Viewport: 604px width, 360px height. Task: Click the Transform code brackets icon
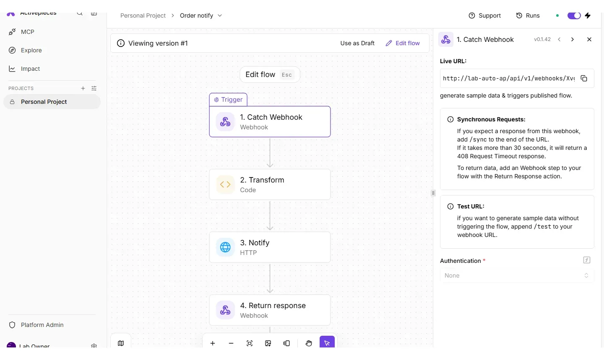coord(225,185)
